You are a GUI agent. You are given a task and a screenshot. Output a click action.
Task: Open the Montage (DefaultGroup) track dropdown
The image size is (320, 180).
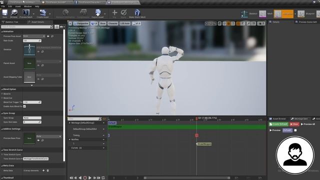tap(103, 123)
